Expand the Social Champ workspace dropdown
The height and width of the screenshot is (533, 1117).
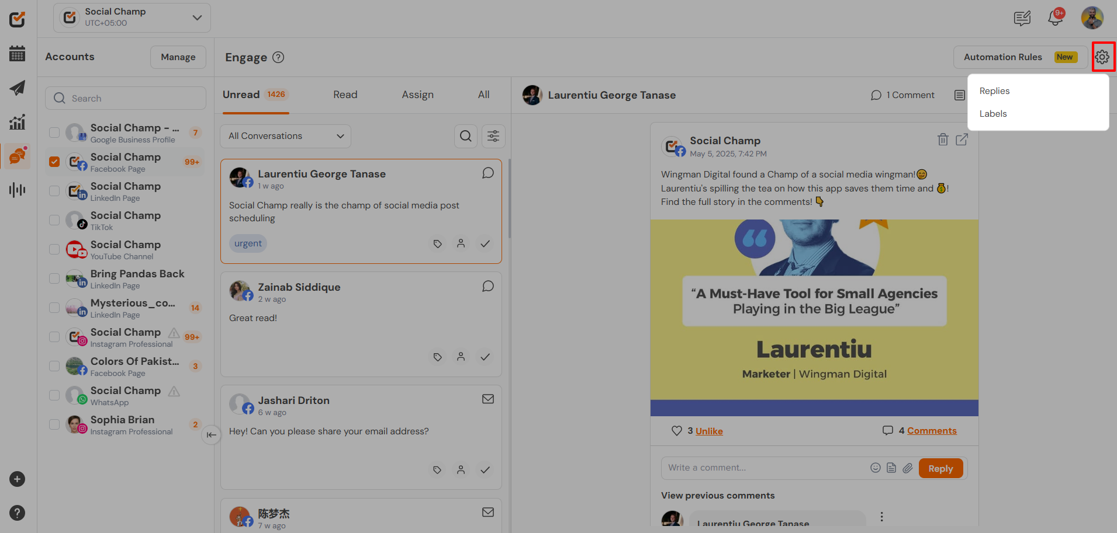click(132, 18)
